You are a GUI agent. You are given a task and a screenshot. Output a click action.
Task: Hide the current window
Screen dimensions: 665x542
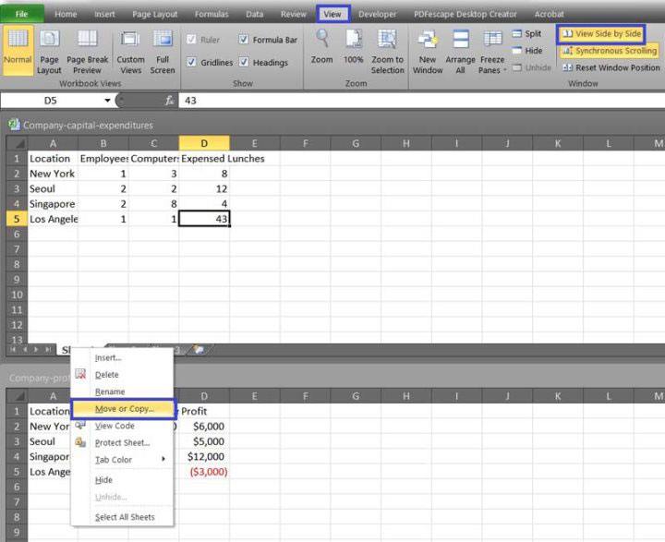click(x=527, y=51)
